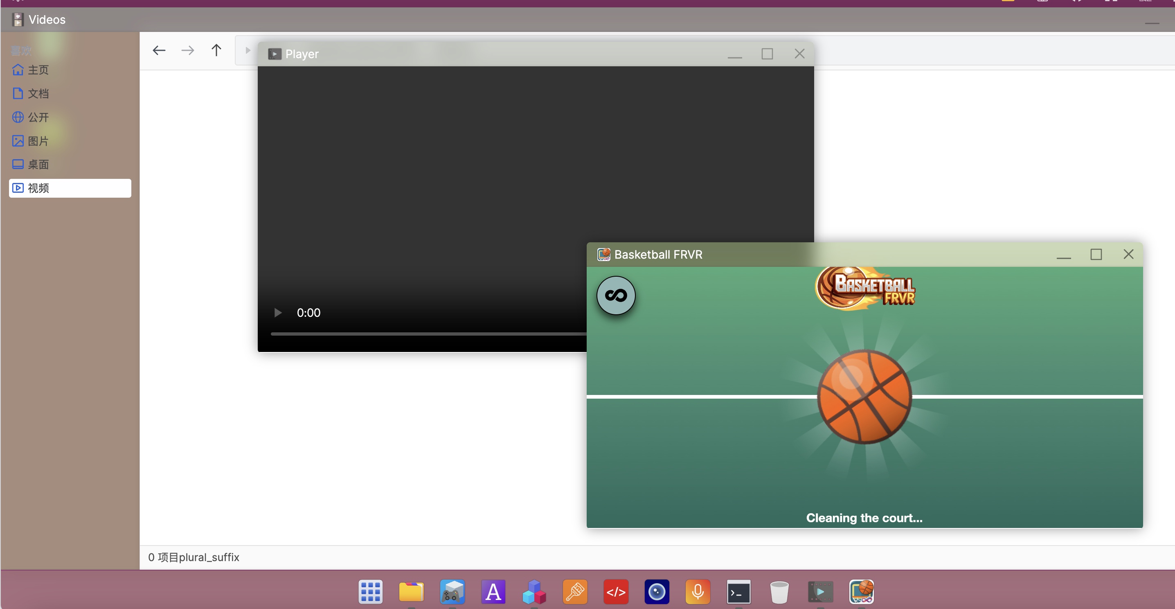Go back in file manager

(x=159, y=50)
